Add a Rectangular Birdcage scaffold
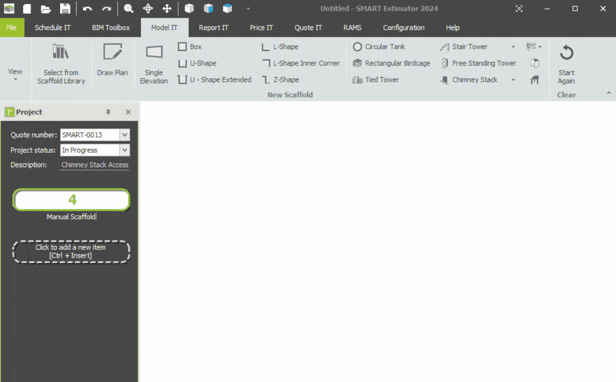This screenshot has width=616, height=382. [391, 63]
